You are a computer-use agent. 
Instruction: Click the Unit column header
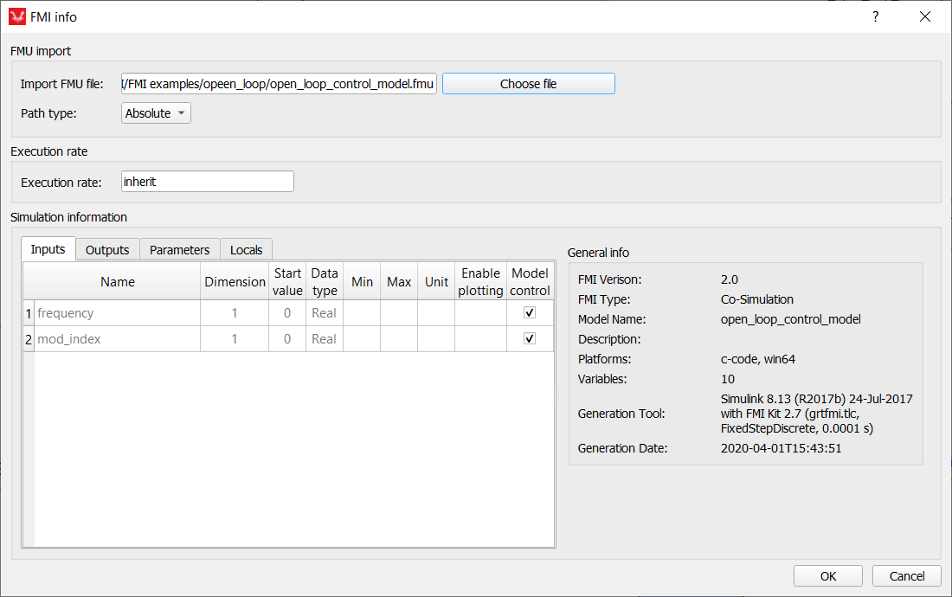(436, 281)
